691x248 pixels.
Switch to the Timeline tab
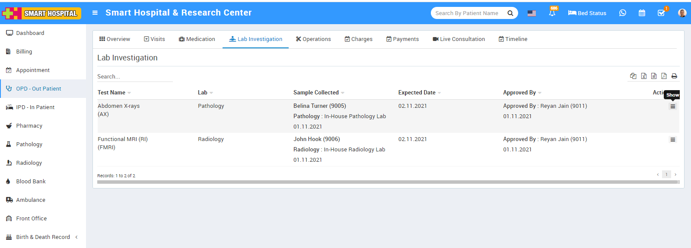pyautogui.click(x=513, y=39)
